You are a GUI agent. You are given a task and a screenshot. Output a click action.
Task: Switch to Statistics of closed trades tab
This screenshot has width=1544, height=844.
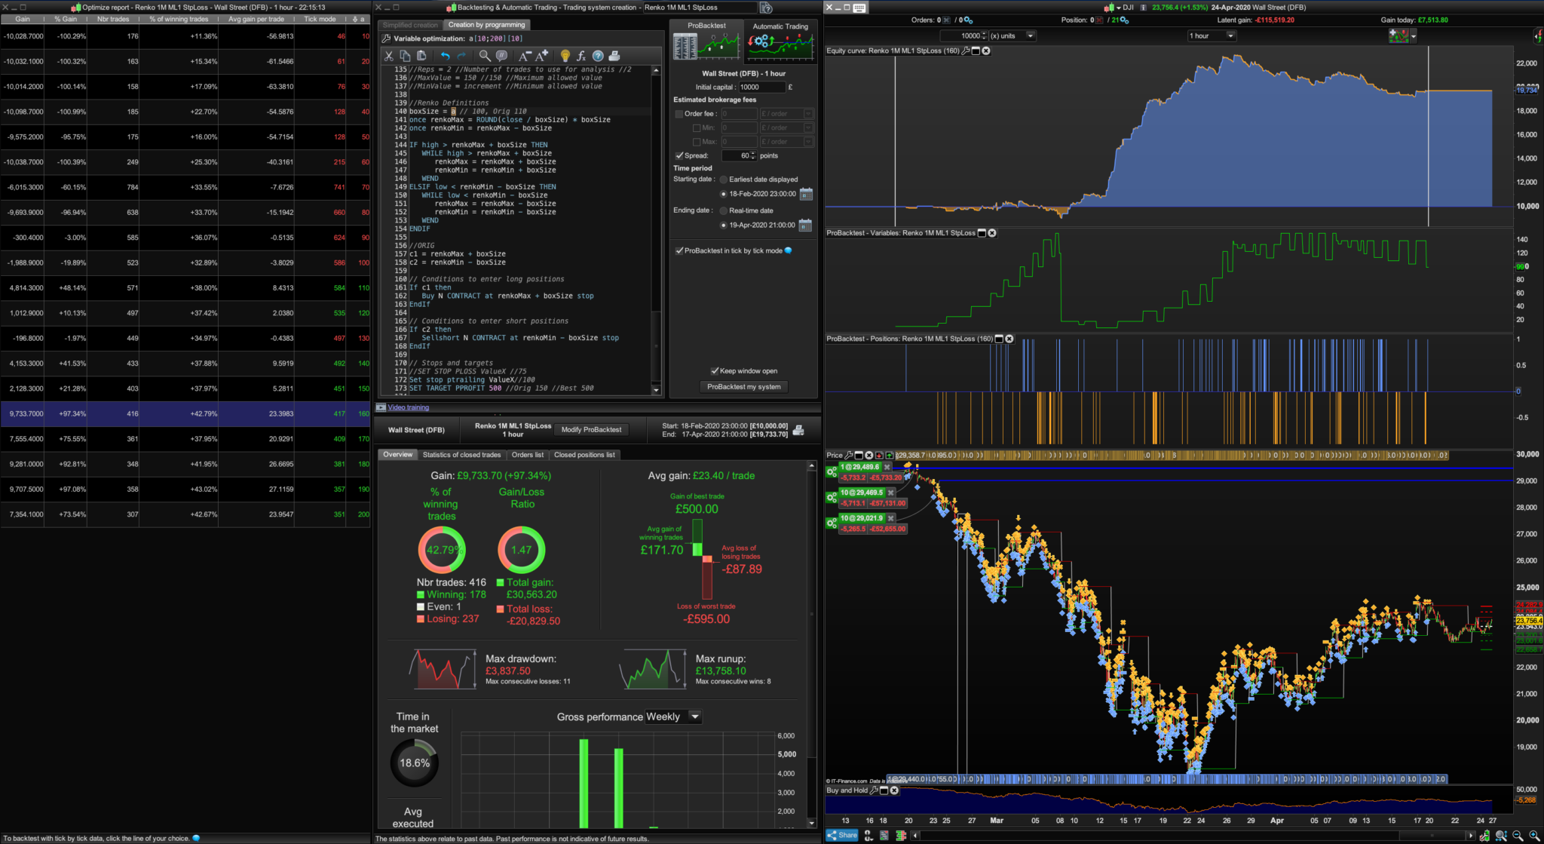click(461, 455)
